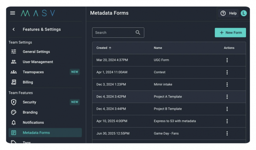
Task: Expand actions for Game Day - Fans
Action: (x=227, y=133)
